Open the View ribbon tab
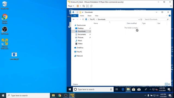This screenshot has height=98, width=174. [97, 16]
